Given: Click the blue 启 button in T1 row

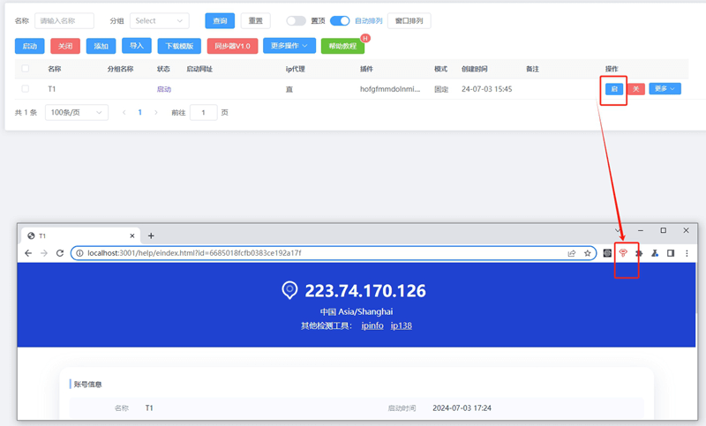Looking at the screenshot, I should tap(614, 89).
